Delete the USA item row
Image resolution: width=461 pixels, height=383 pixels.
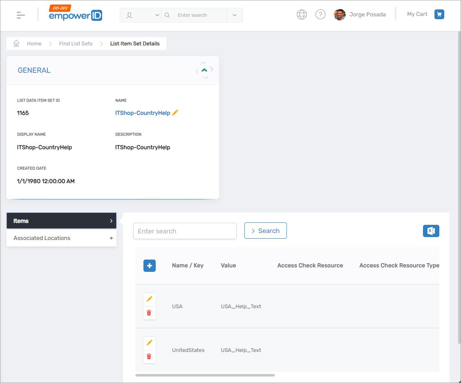coord(149,313)
